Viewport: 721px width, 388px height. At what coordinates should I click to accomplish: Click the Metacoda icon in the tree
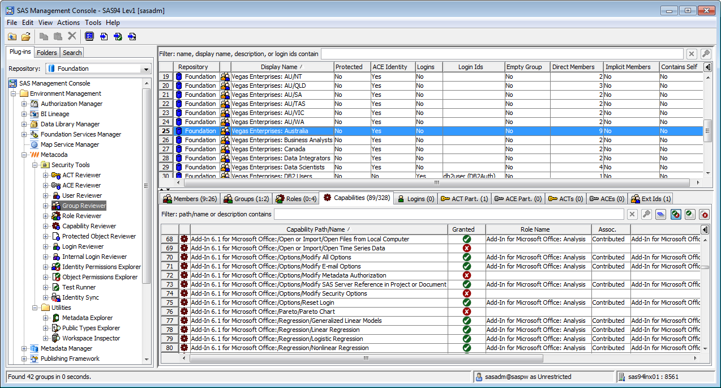coord(35,155)
